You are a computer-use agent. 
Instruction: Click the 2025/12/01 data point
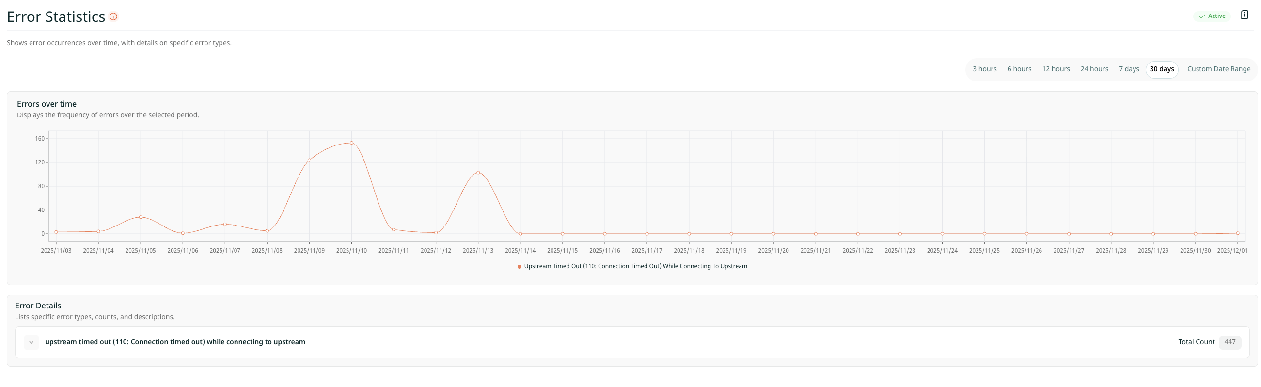1237,233
